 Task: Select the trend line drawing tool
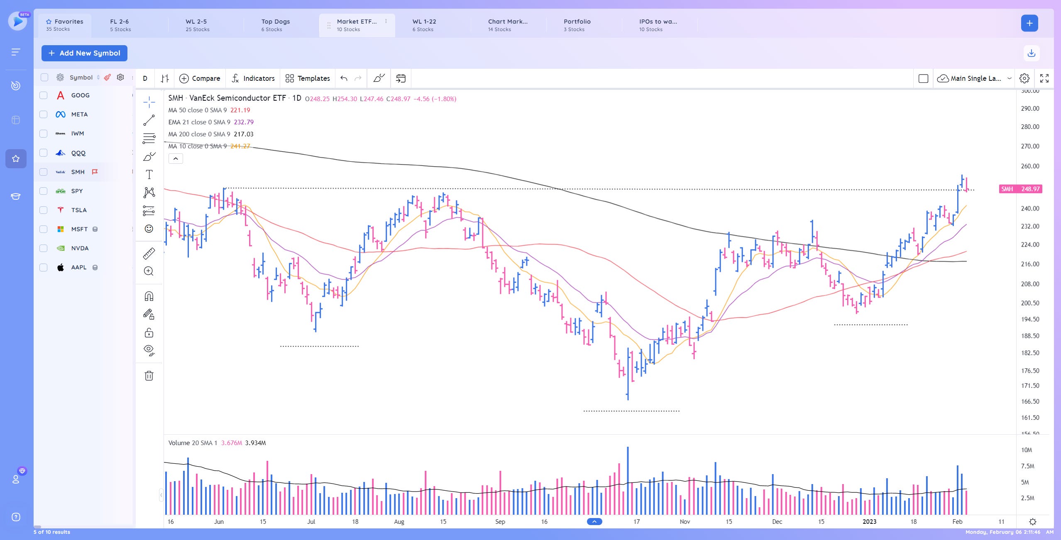[x=149, y=120]
